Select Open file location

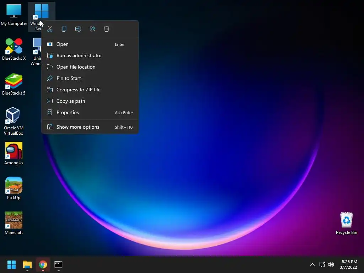pyautogui.click(x=90, y=67)
